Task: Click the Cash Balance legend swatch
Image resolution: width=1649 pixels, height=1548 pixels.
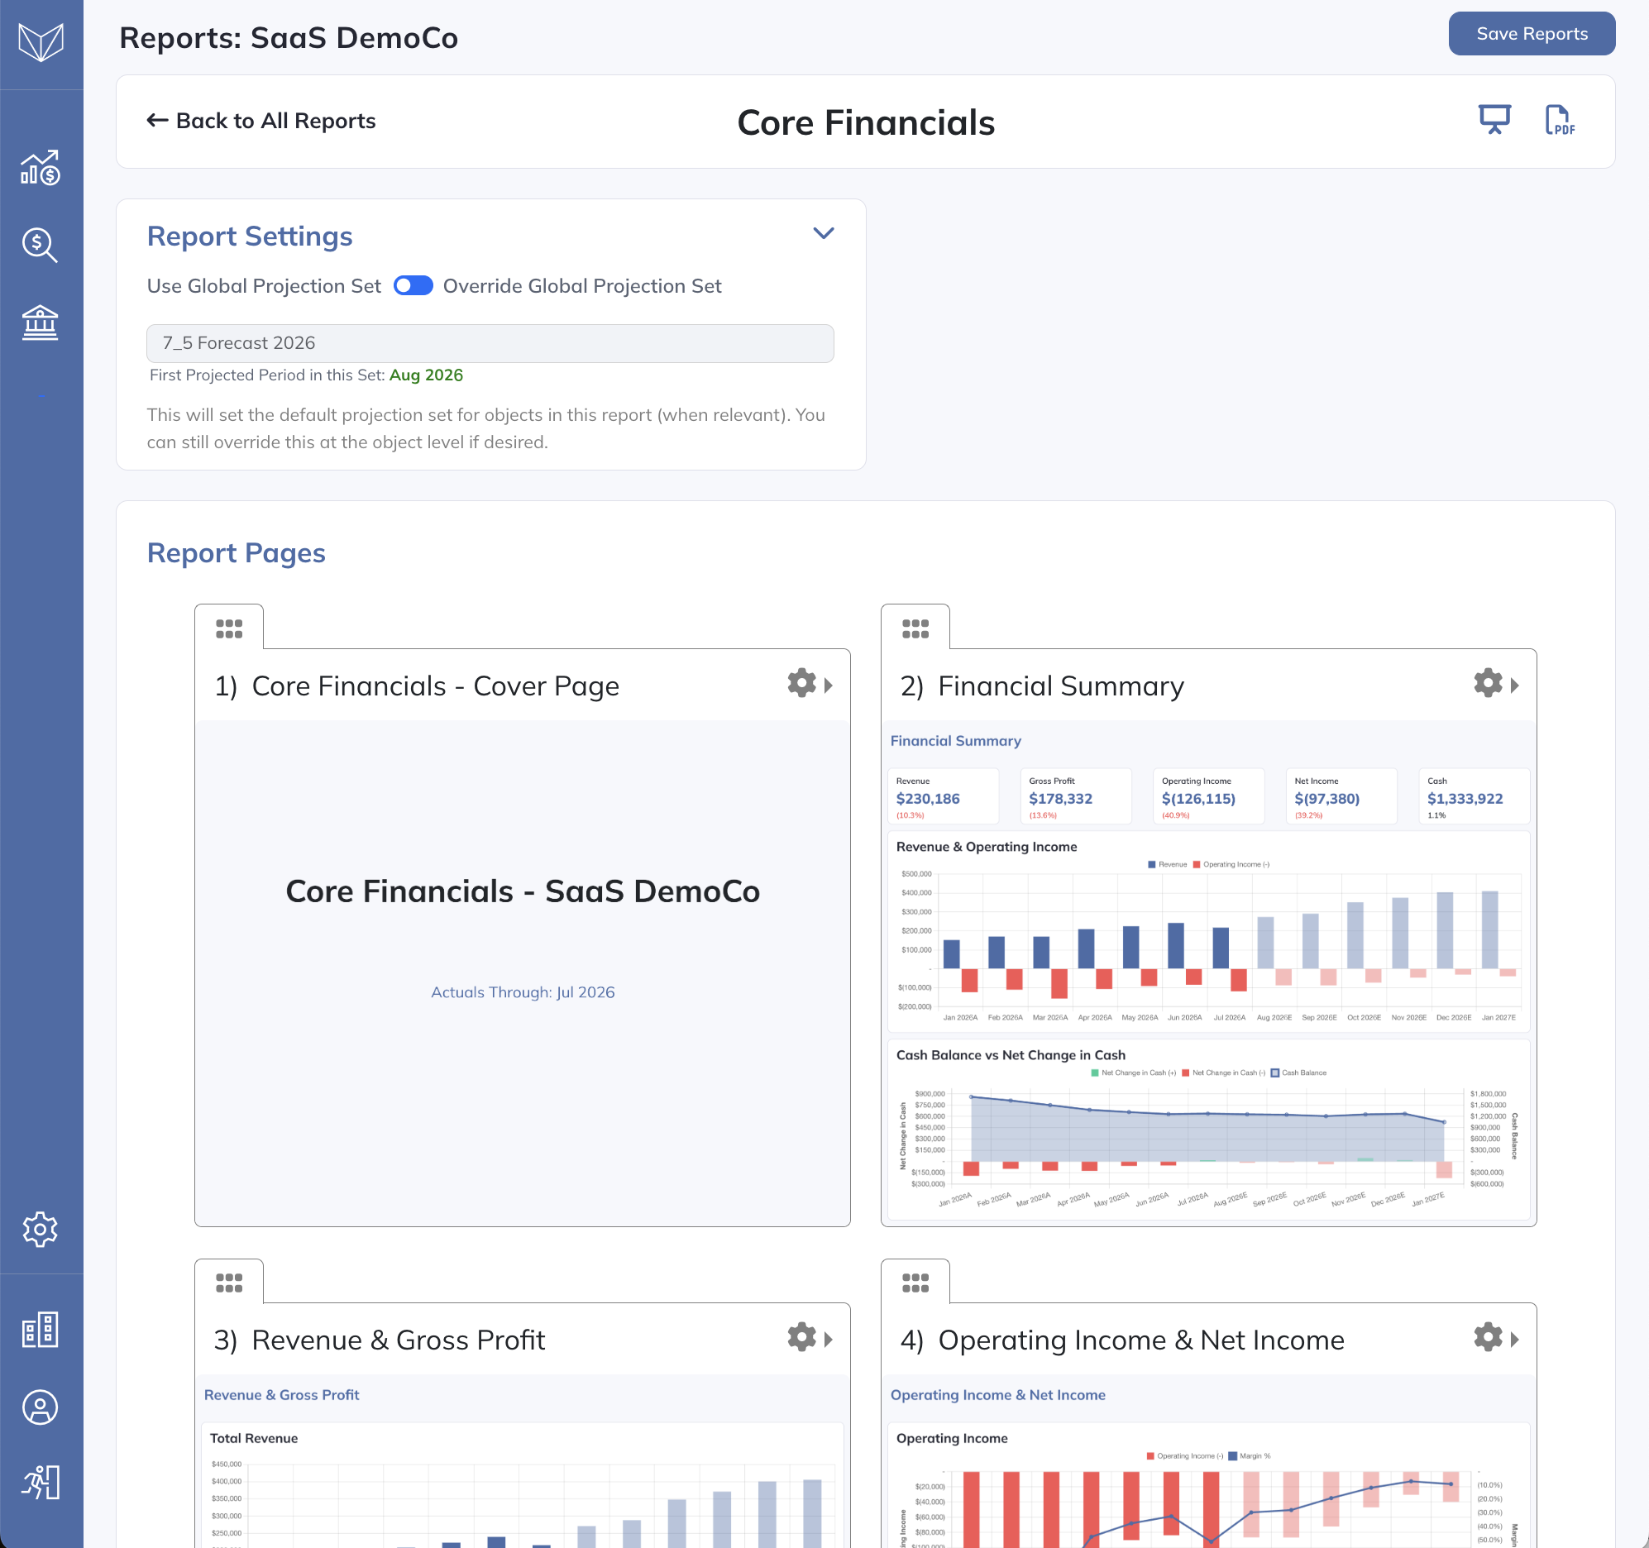Action: coord(1275,1073)
